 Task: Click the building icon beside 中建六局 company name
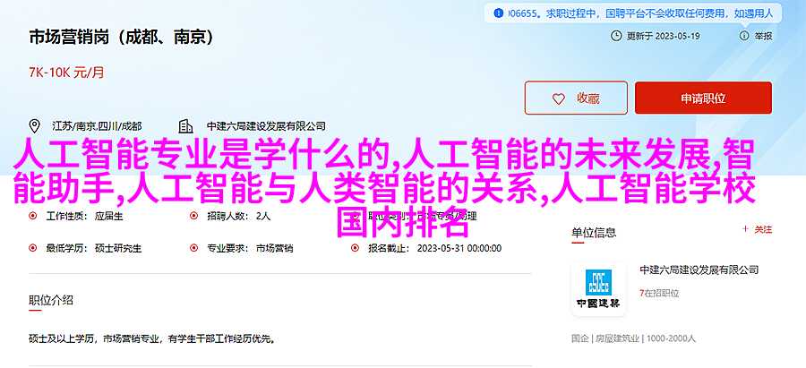click(185, 126)
